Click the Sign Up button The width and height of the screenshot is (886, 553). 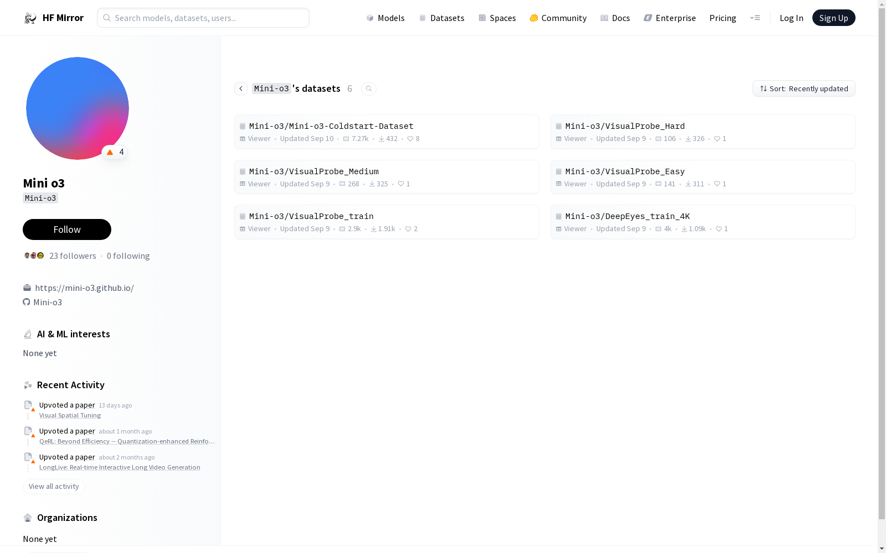(x=833, y=18)
